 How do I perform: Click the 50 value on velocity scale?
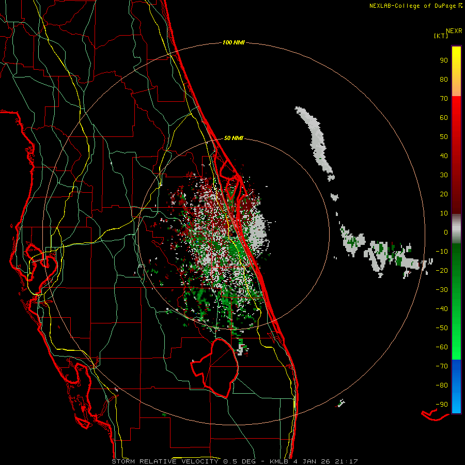(444, 137)
